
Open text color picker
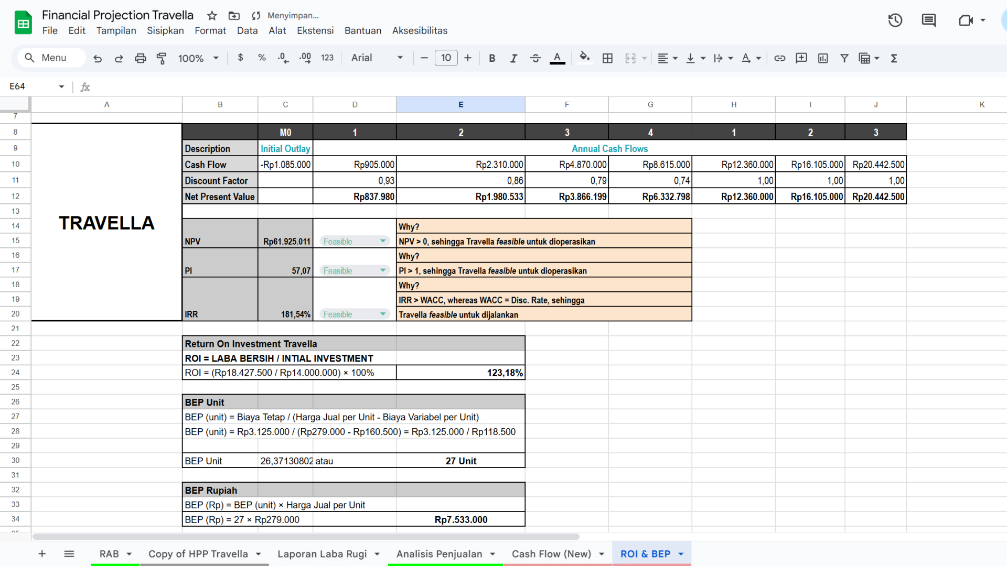pos(557,58)
